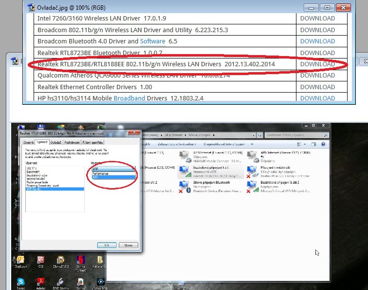Screen dimensions: 368x290
Task: Open the CloneDVD2 desktop shortcut
Action: point(60,262)
